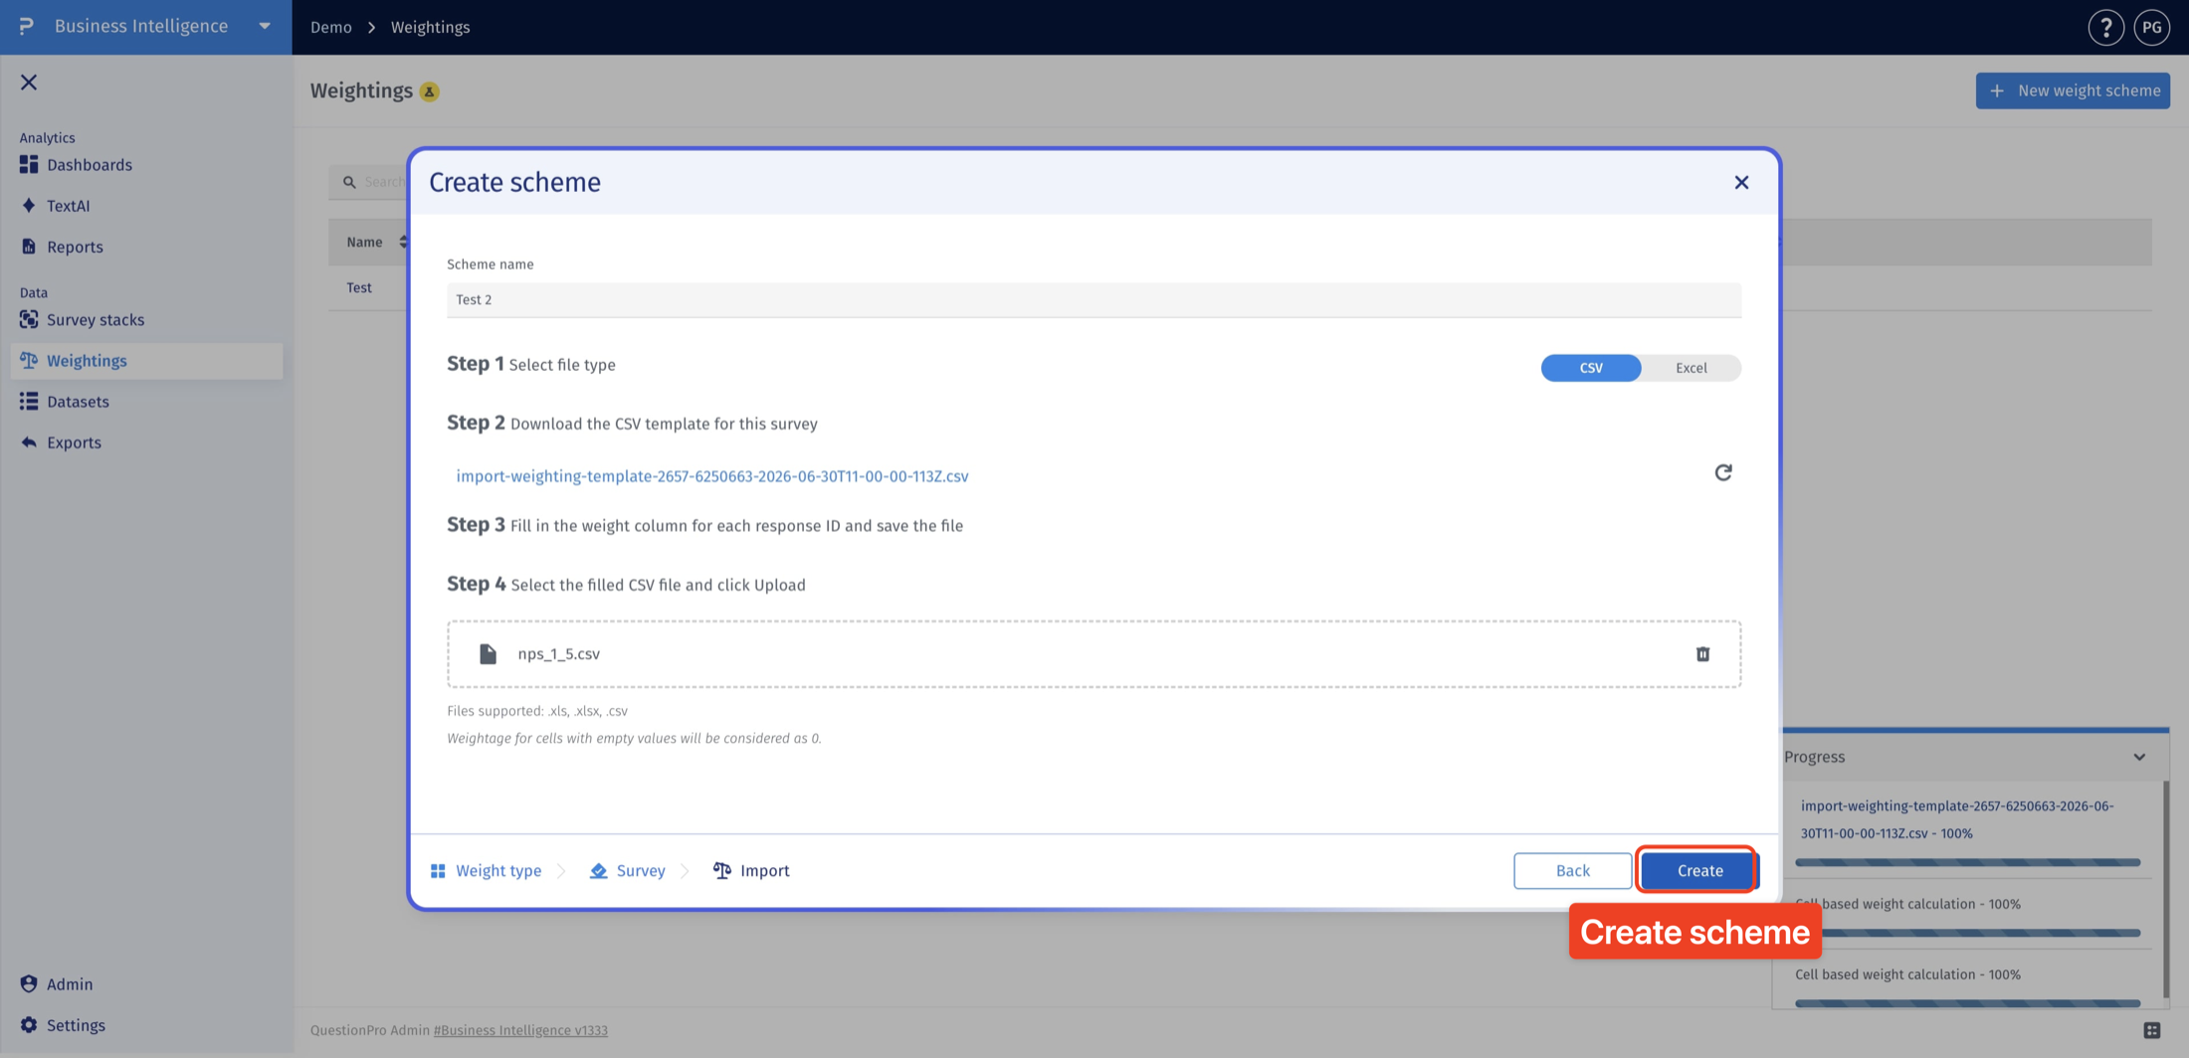This screenshot has height=1058, width=2189.
Task: Click the Weightings breadcrumb
Action: (x=430, y=27)
